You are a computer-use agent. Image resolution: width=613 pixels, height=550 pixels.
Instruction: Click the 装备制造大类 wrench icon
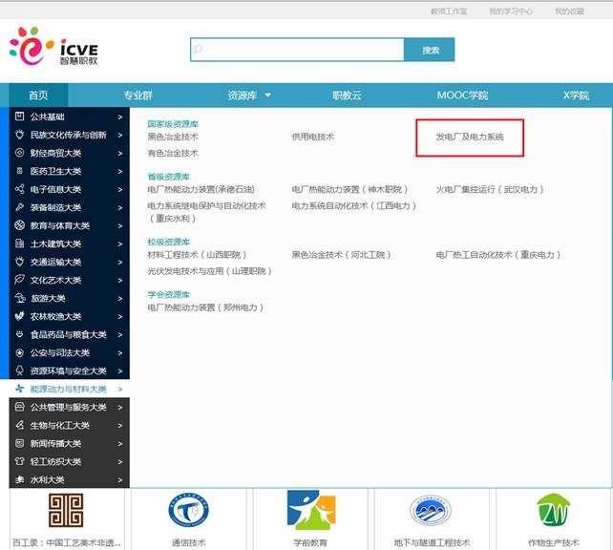point(19,207)
